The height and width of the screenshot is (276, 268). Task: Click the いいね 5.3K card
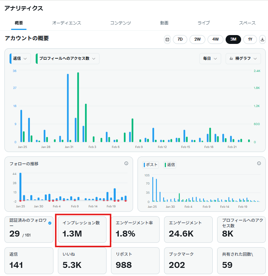[x=82, y=261]
